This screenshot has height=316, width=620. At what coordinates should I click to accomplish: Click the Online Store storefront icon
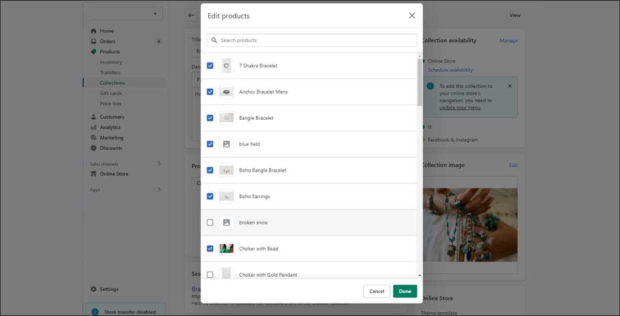pos(94,174)
